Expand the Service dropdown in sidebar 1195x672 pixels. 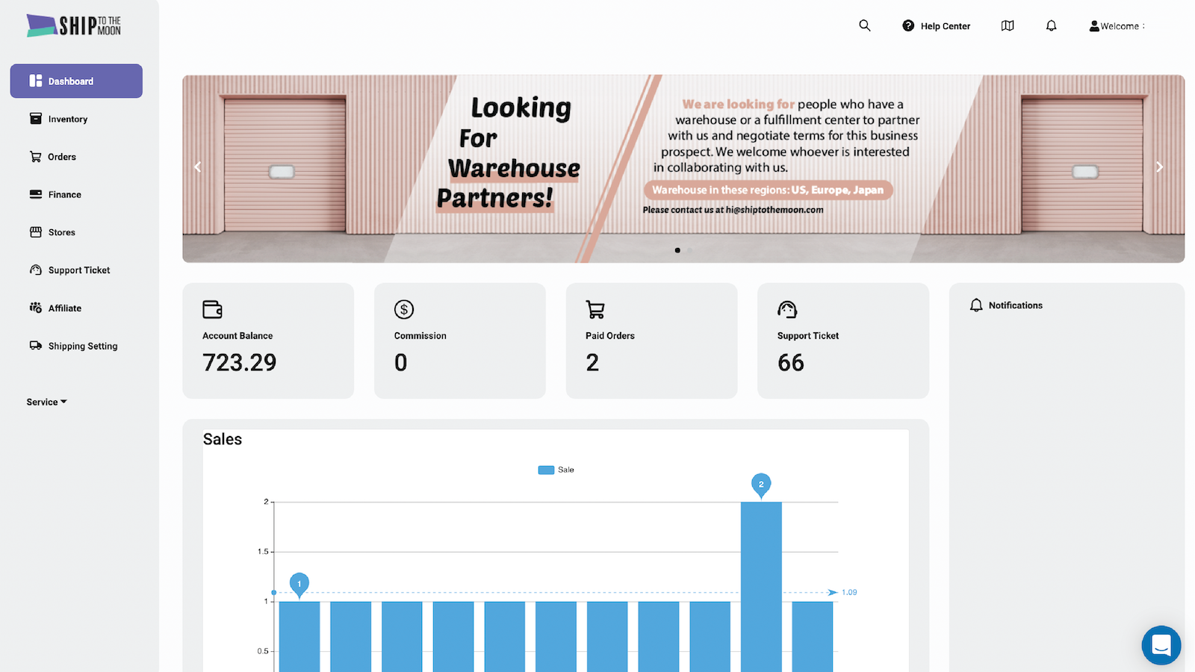(x=47, y=402)
